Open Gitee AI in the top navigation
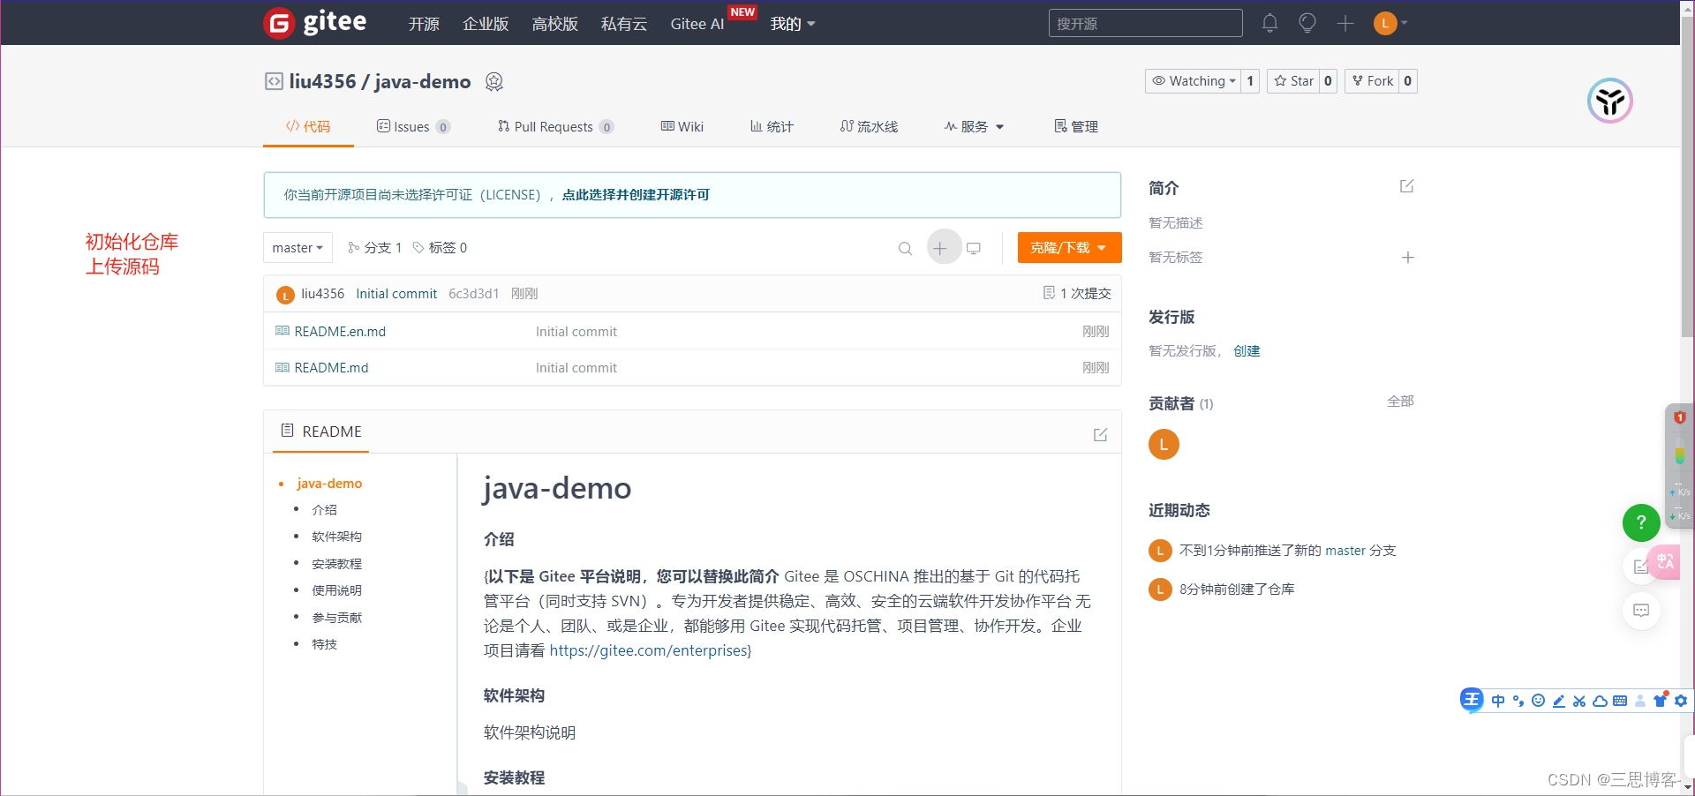This screenshot has height=796, width=1695. 697,24
